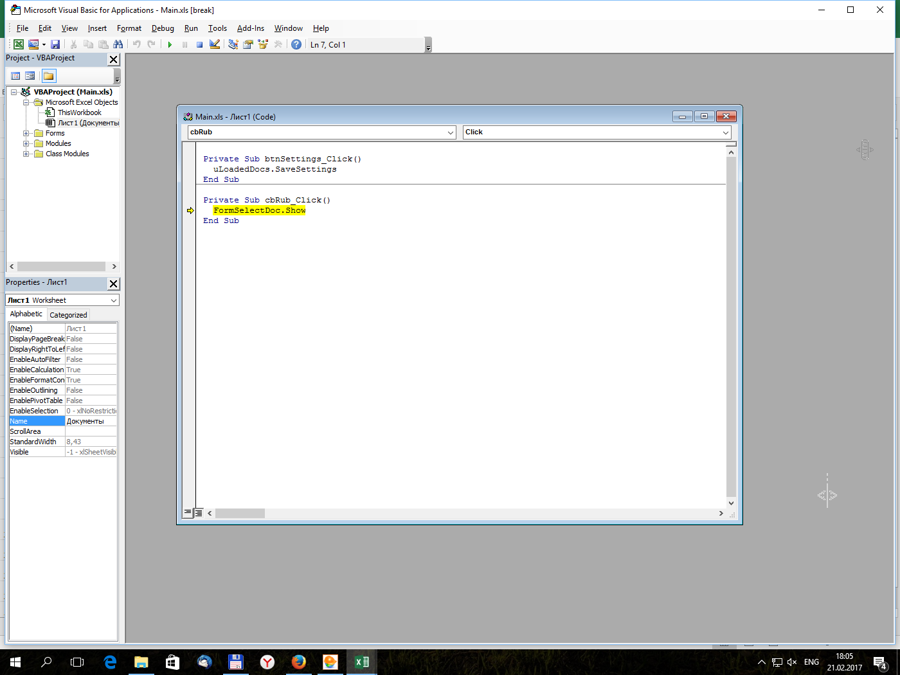Click the Undo arrow icon

tap(136, 44)
